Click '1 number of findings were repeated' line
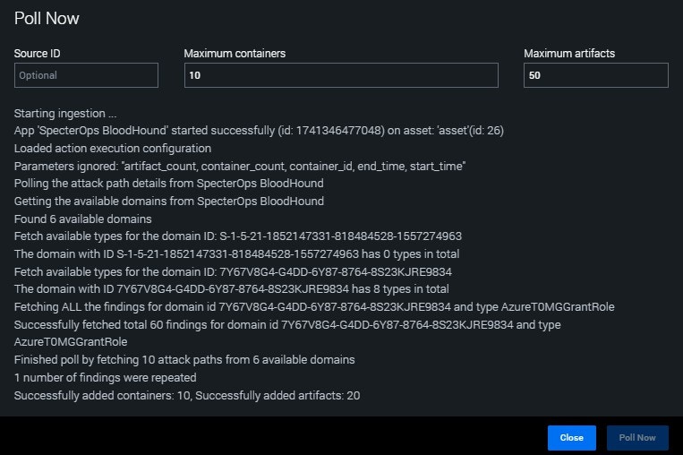This screenshot has width=683, height=455. click(x=105, y=377)
